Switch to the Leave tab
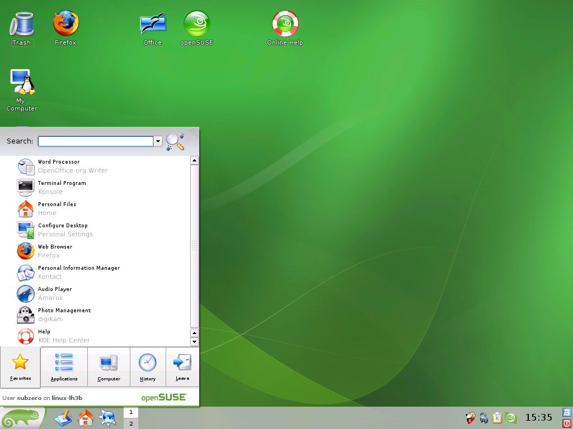The width and height of the screenshot is (573, 429). tap(182, 367)
